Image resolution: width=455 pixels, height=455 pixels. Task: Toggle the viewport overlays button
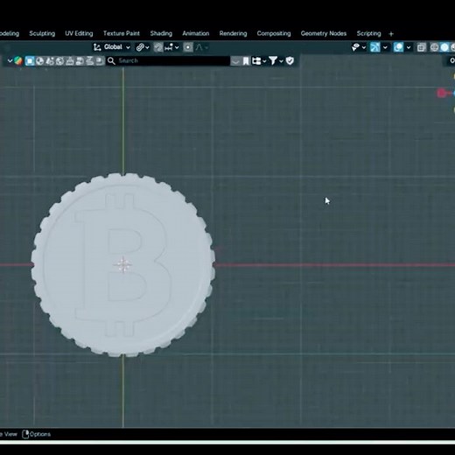point(398,47)
